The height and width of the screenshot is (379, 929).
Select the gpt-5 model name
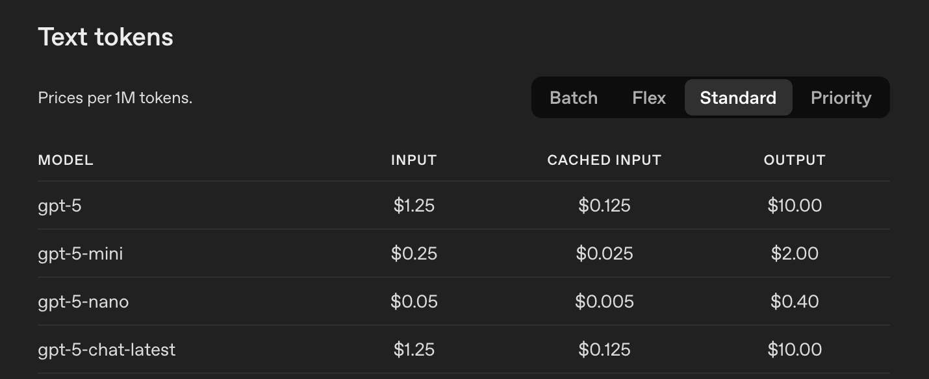pos(60,206)
